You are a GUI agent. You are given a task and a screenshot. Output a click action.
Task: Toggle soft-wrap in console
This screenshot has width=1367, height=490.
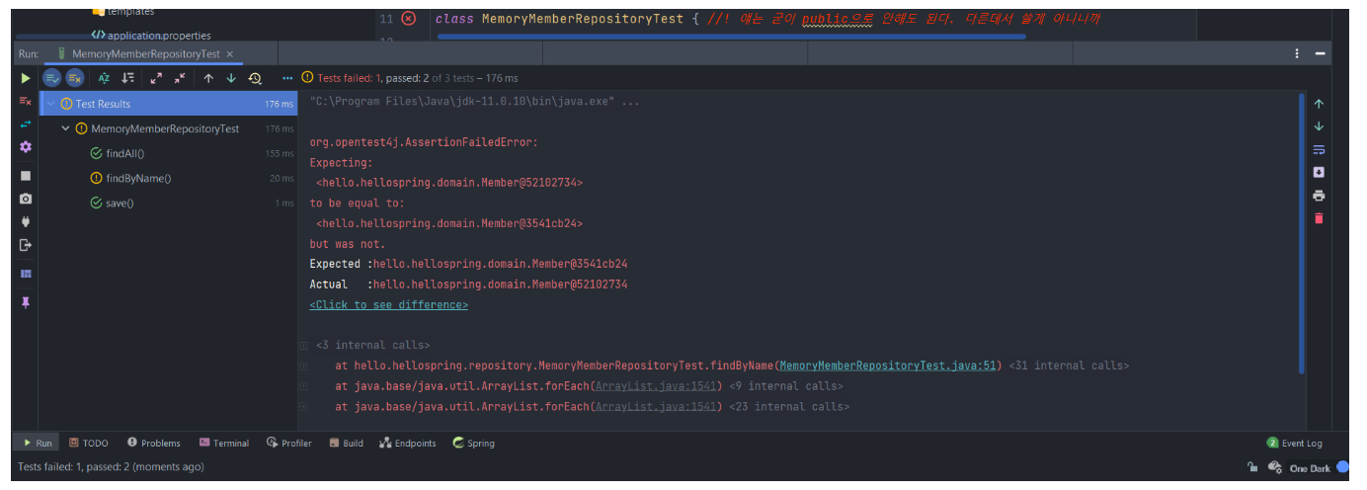point(1319,149)
